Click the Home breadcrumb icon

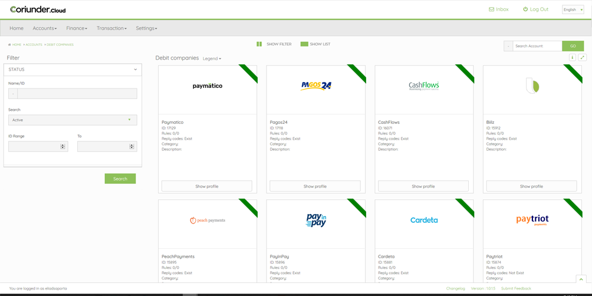[9, 45]
